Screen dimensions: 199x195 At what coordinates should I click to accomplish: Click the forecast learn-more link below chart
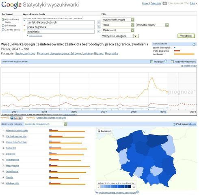tap(70, 115)
